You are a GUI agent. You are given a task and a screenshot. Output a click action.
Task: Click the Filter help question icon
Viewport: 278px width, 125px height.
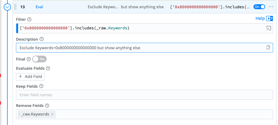tap(29, 20)
